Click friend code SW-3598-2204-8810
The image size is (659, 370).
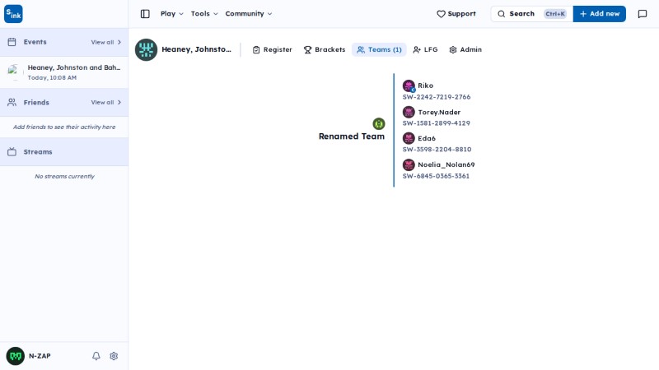[x=437, y=150]
